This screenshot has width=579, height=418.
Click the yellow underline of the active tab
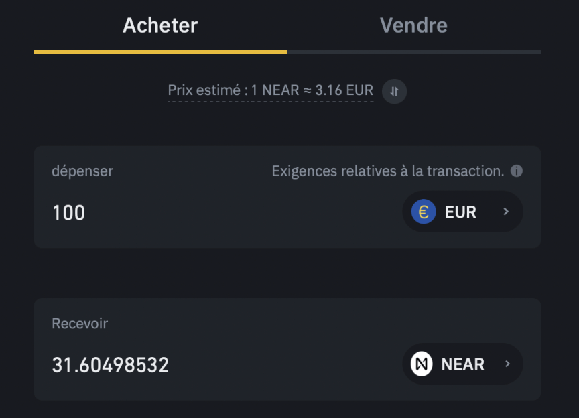tap(161, 50)
